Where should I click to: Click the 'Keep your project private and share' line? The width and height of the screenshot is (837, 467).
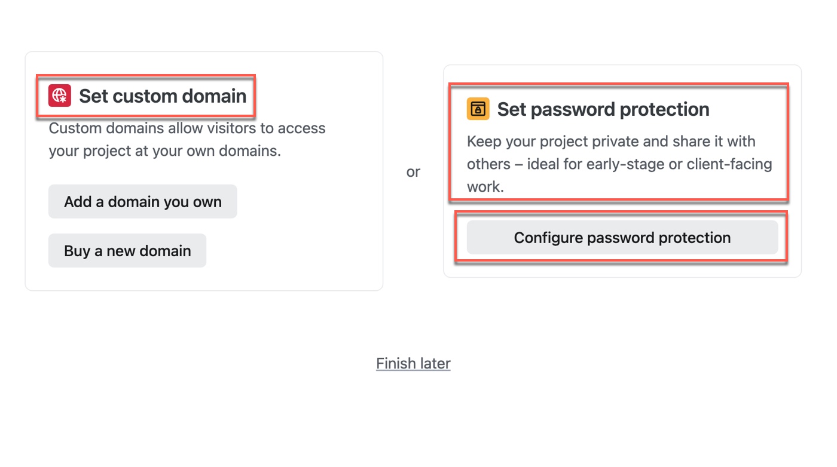point(611,141)
